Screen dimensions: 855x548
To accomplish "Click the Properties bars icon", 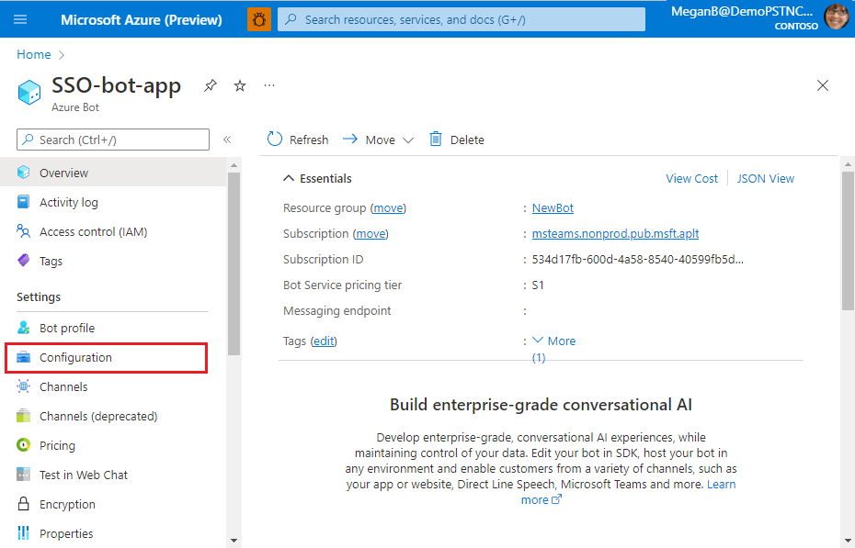I will [24, 533].
